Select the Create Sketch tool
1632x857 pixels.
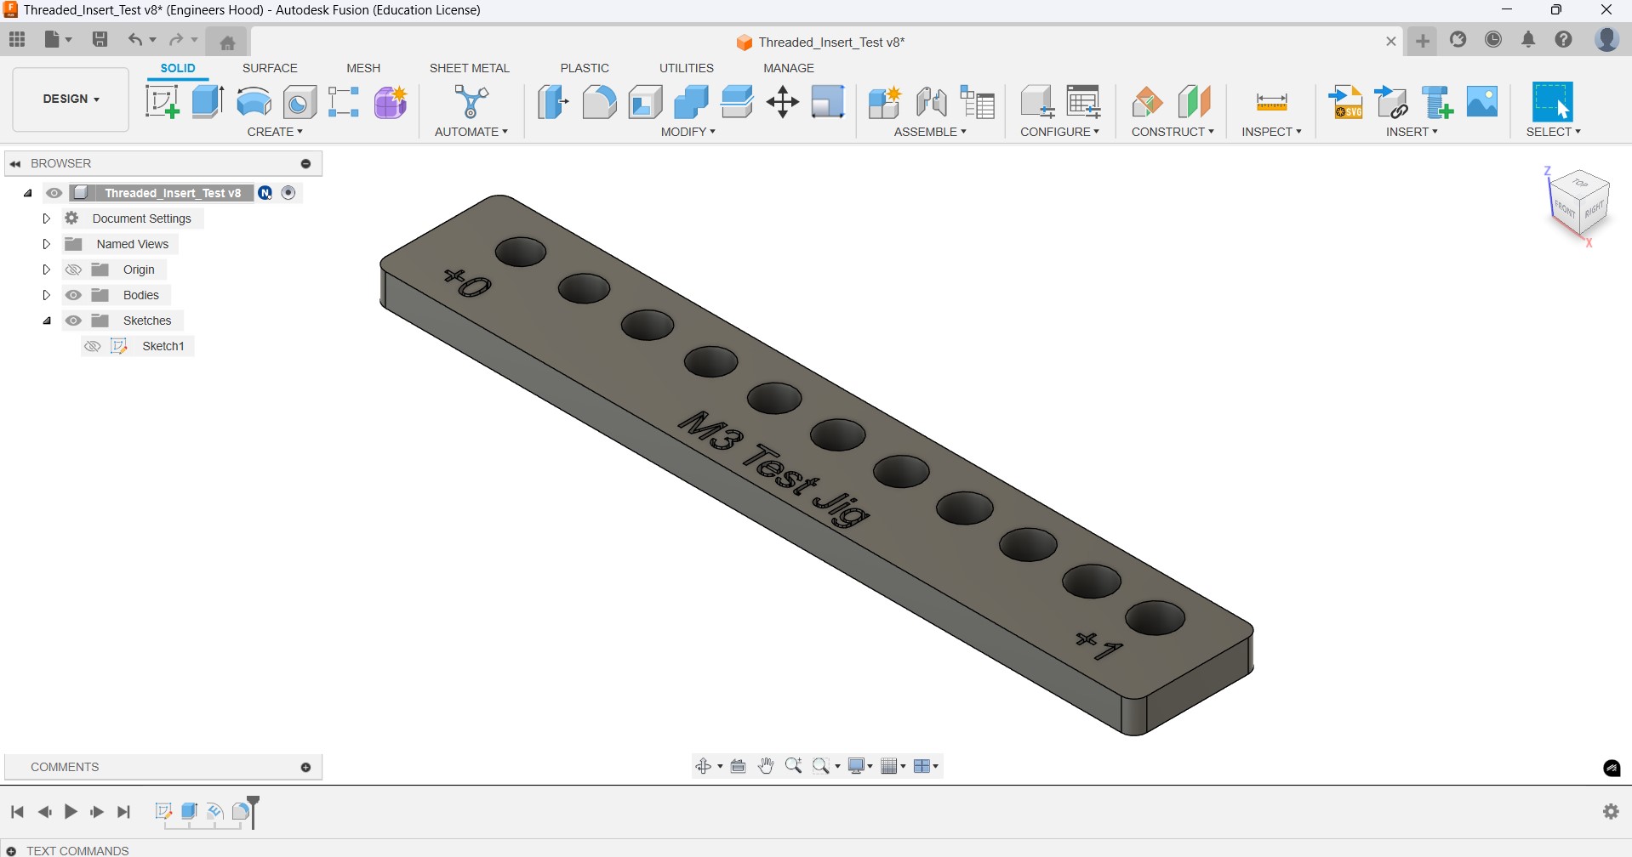click(x=162, y=102)
